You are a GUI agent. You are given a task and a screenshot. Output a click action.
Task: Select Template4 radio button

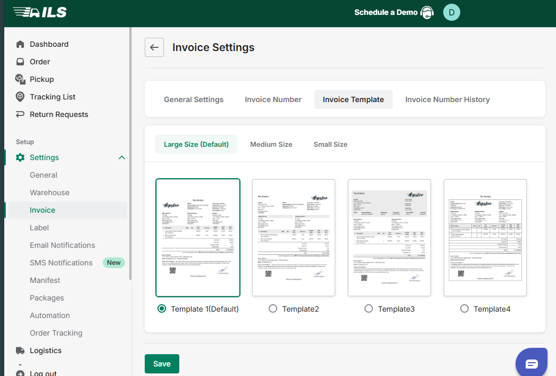[x=464, y=308]
